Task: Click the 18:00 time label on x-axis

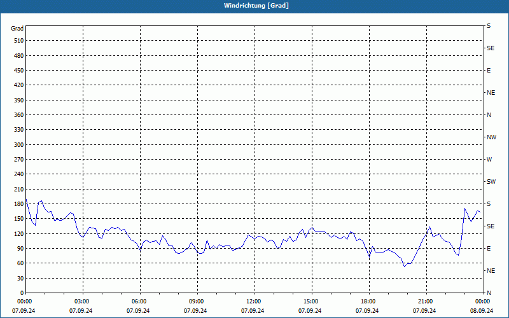Action: coord(369,301)
